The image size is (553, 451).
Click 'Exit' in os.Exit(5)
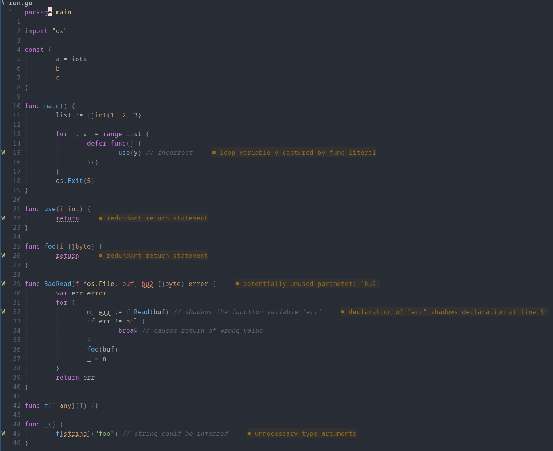75,181
